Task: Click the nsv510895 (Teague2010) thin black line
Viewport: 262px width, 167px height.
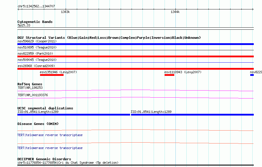Action: coord(135,50)
